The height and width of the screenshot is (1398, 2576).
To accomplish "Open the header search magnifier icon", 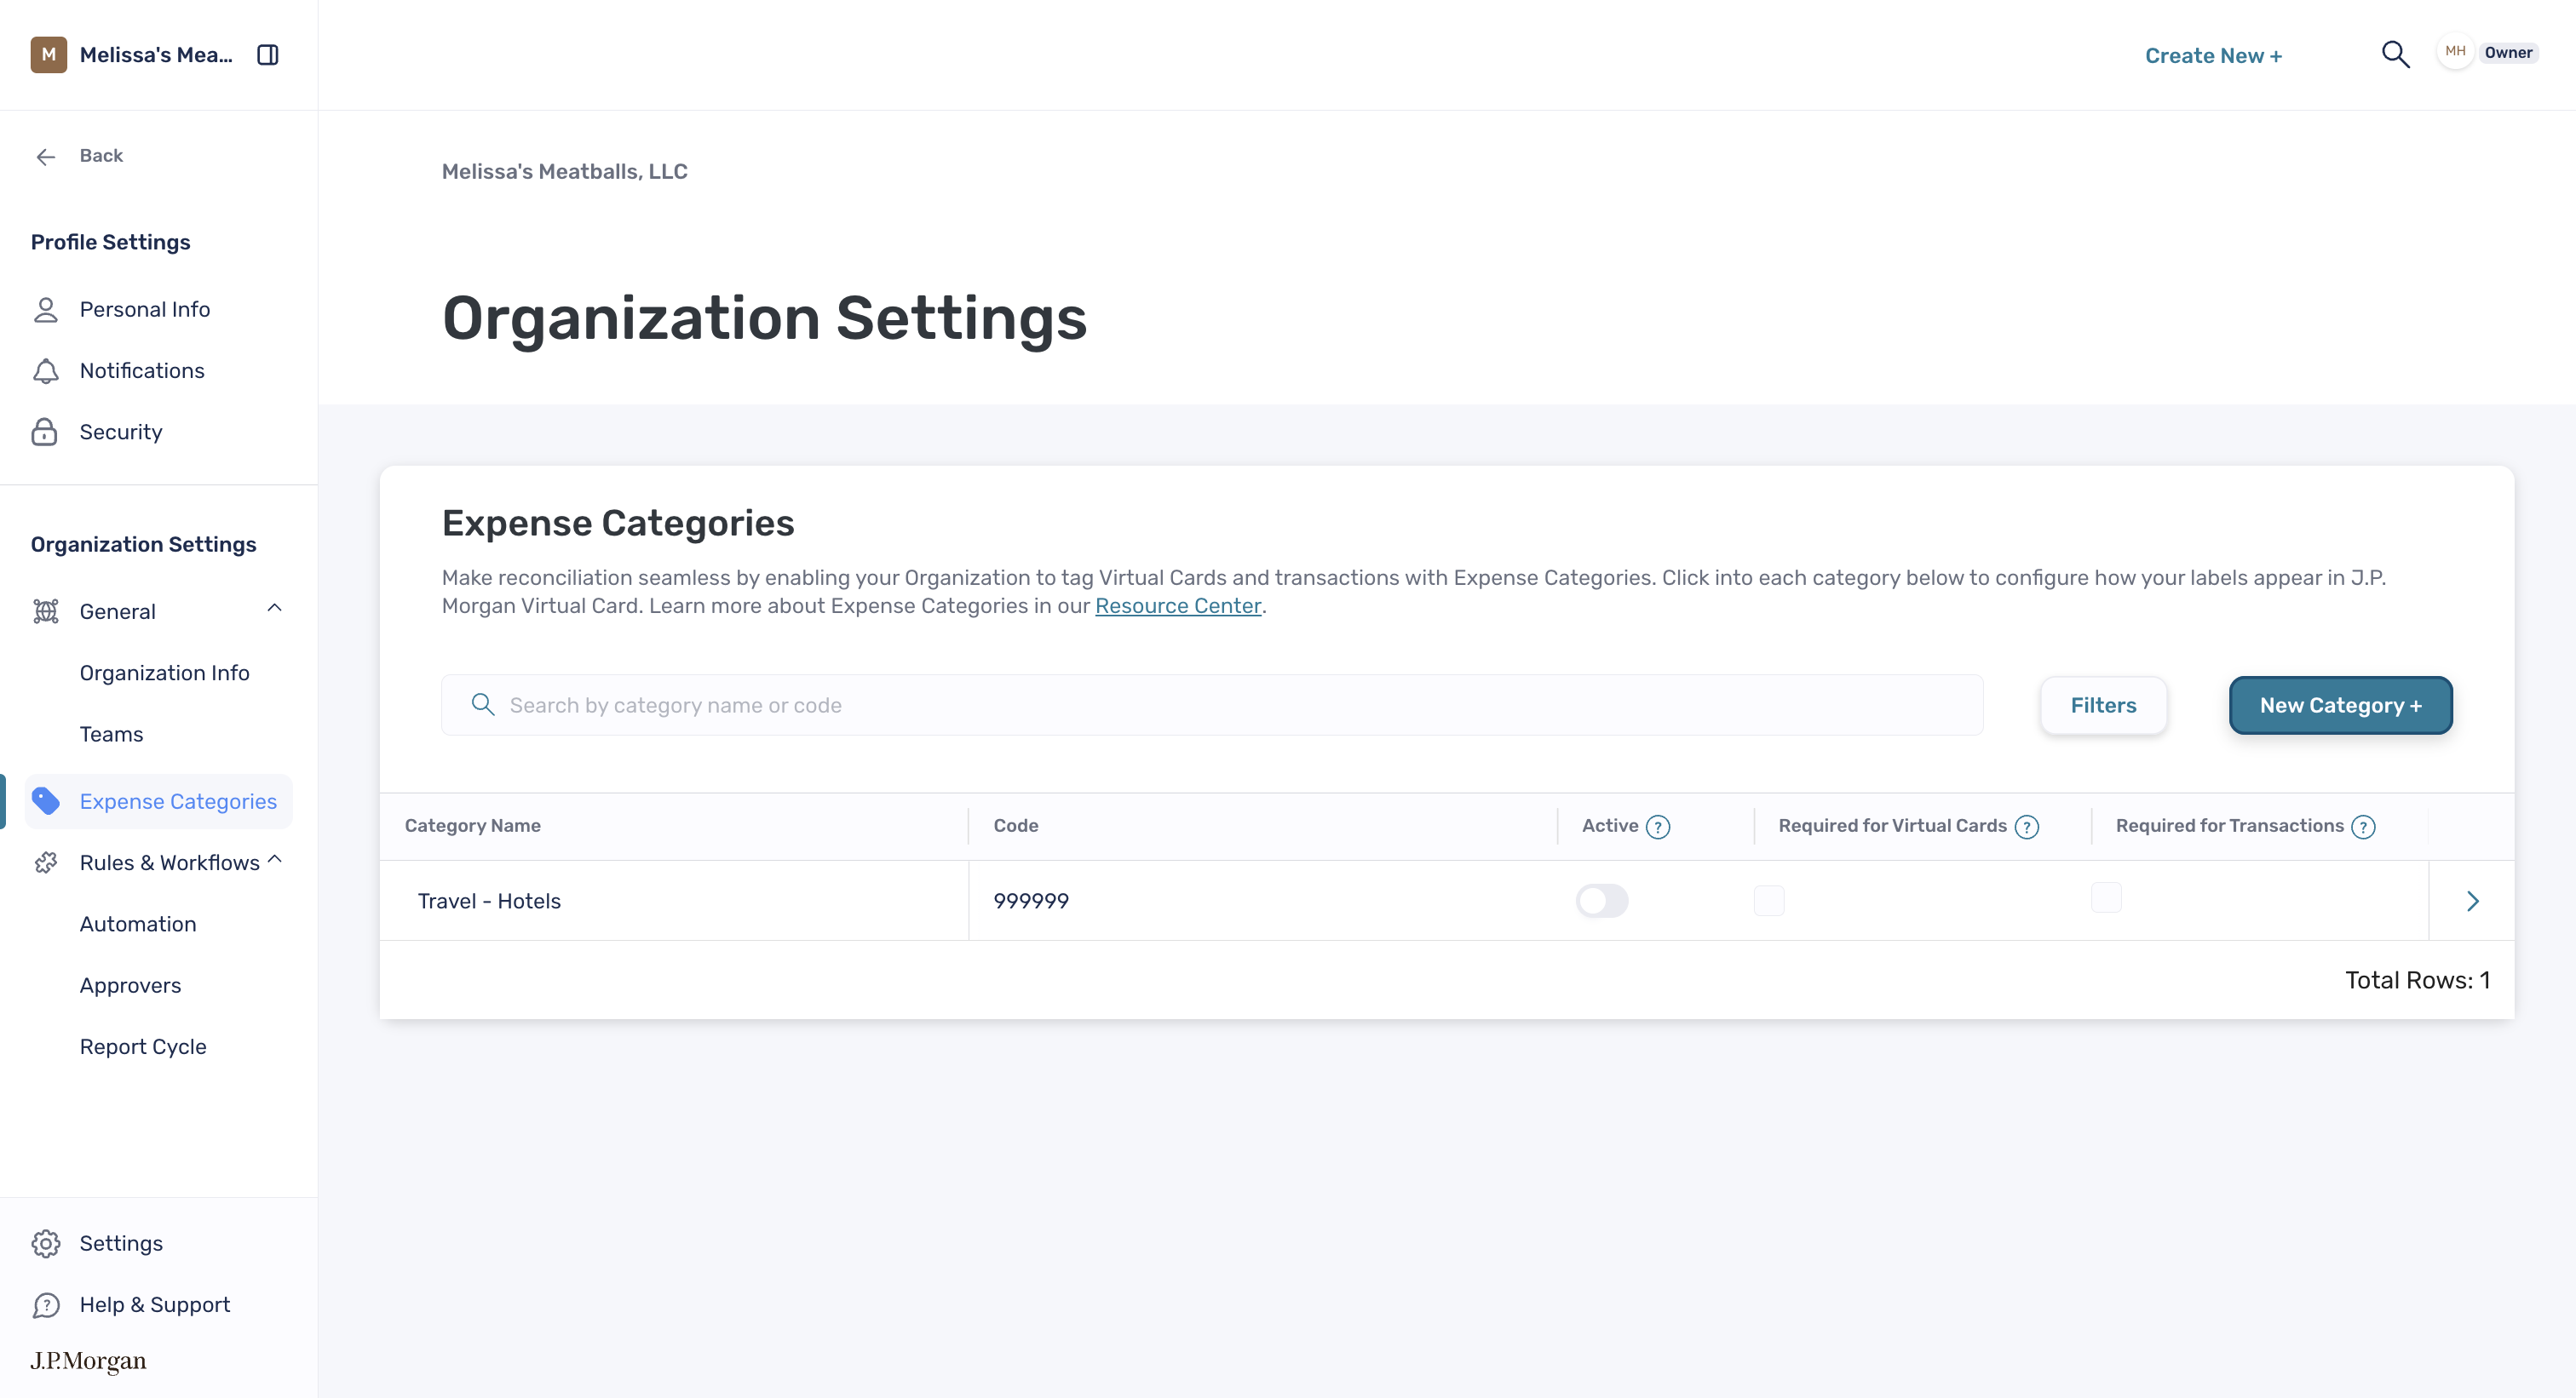I will tap(2395, 54).
